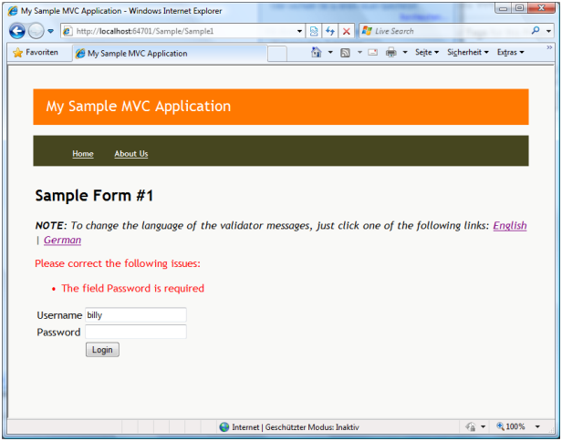Open the Extras menu
The image size is (562, 441).
coord(510,53)
